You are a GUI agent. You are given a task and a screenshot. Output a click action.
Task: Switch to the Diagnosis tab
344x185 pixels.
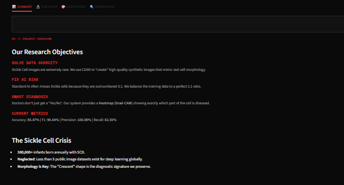coord(49,7)
